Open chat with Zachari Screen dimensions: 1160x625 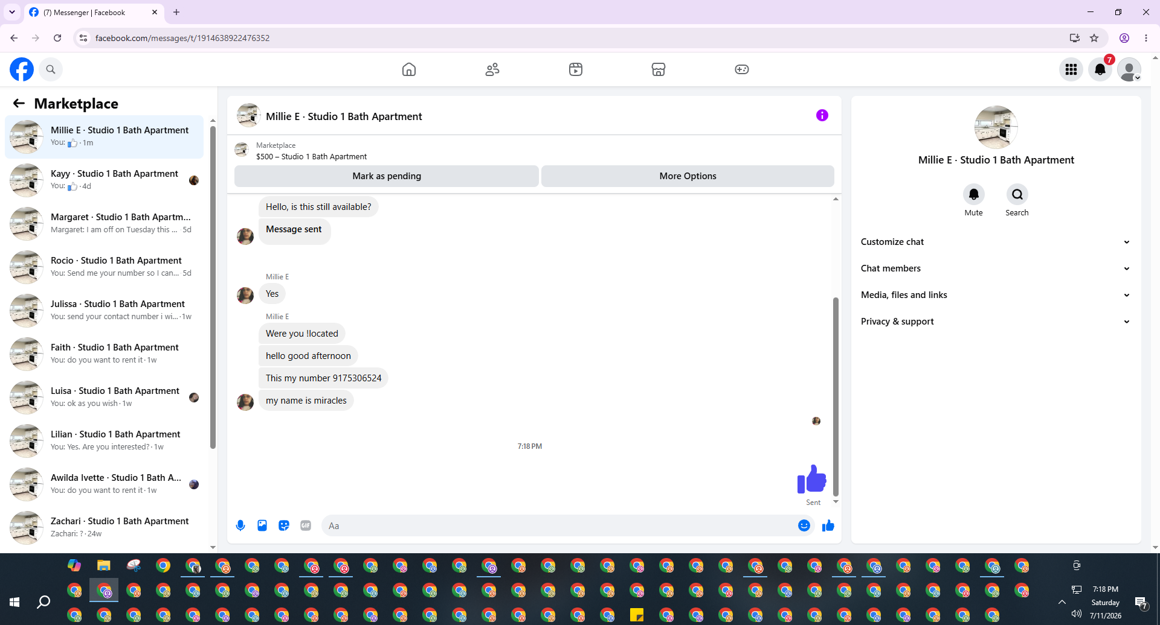(104, 528)
